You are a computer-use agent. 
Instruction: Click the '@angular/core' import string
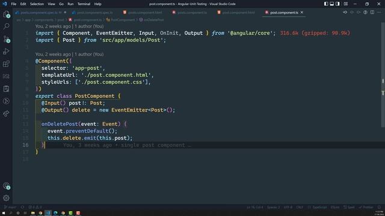250,33
